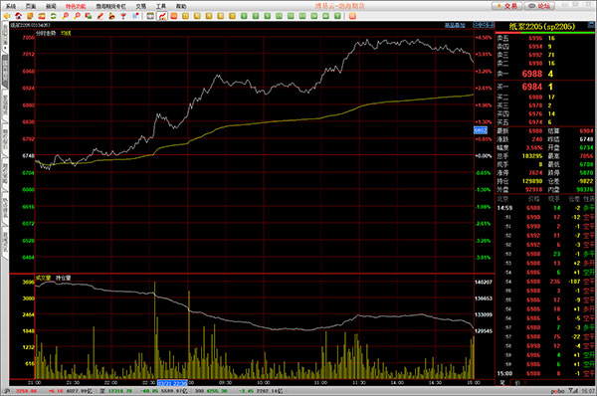597x396 pixels.
Task: Click the 交易 trade button
Action: coord(506,6)
